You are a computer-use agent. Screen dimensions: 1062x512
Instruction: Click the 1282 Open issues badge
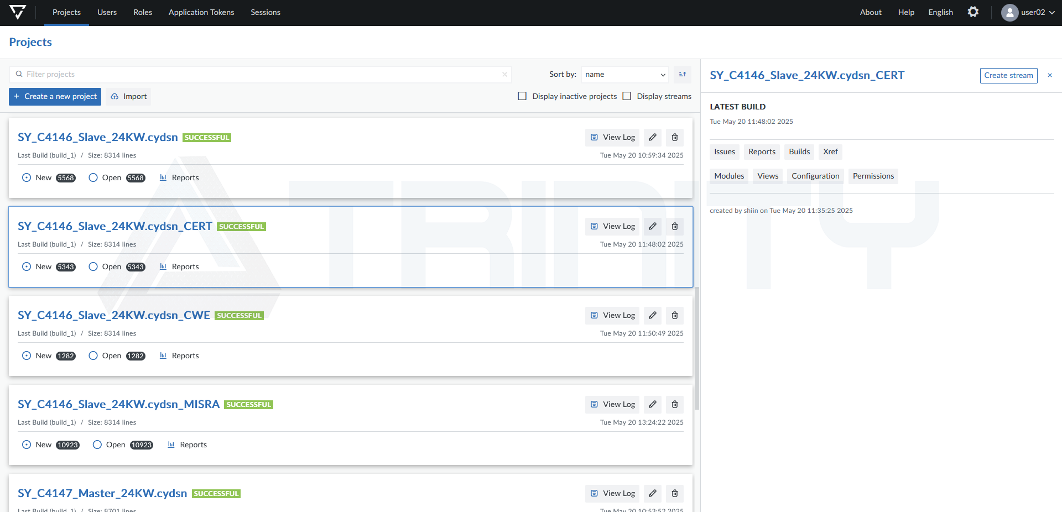[136, 356]
